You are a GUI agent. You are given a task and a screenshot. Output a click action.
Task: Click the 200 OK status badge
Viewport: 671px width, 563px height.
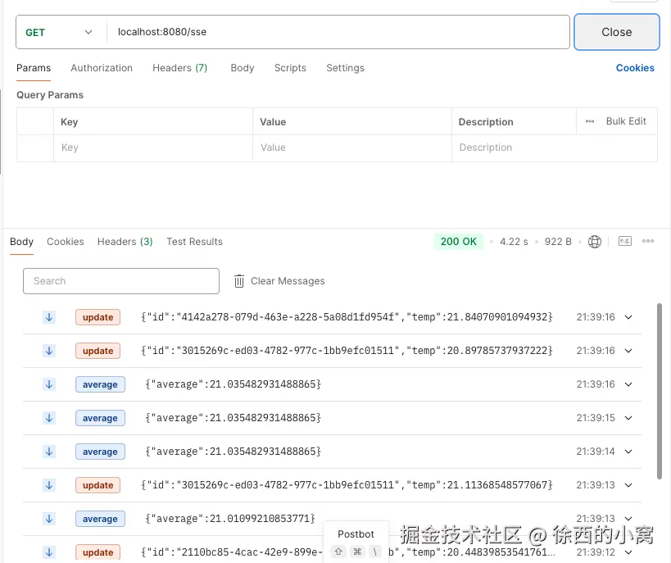coord(458,242)
